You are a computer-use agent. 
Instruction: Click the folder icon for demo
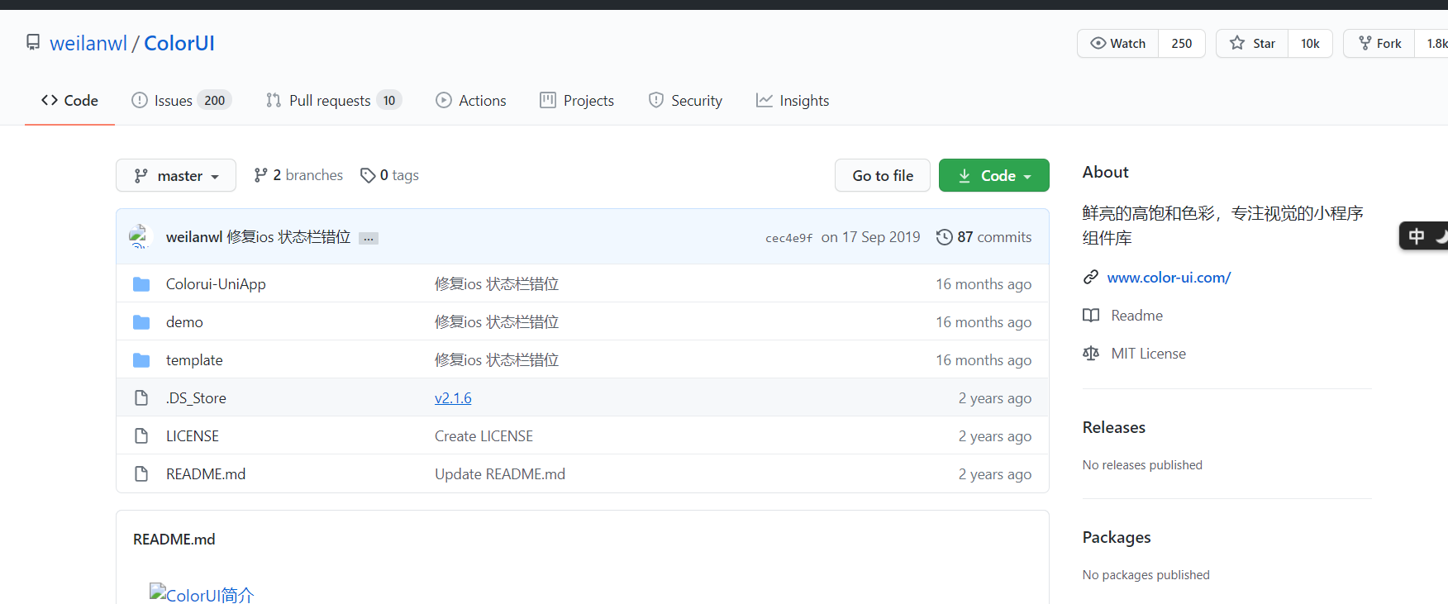click(141, 322)
